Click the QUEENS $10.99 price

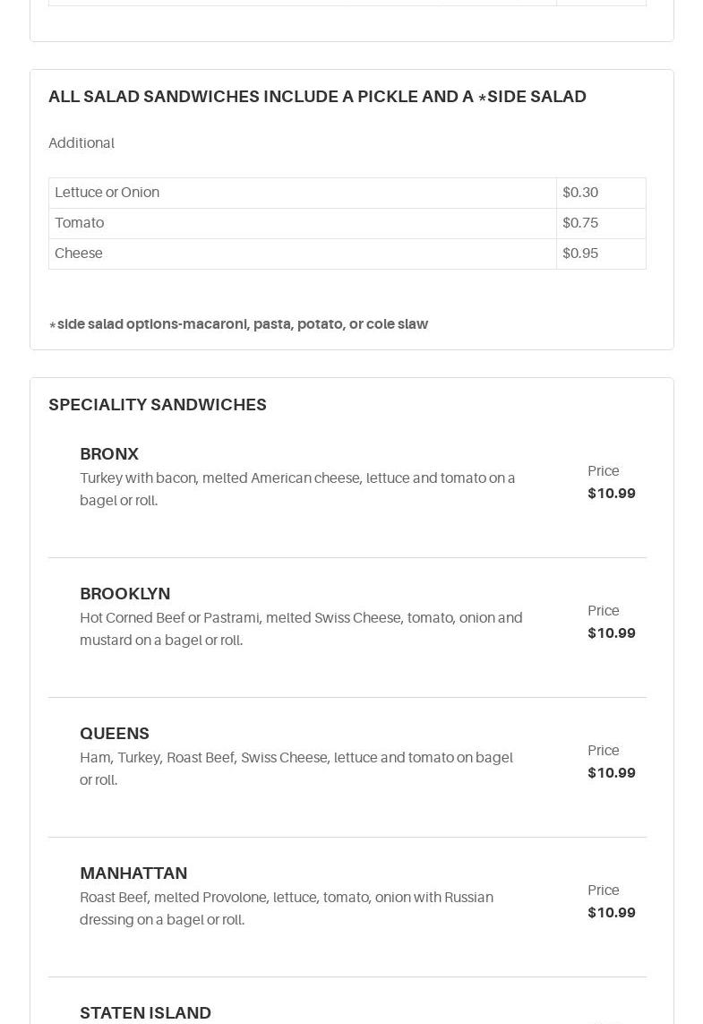(611, 773)
